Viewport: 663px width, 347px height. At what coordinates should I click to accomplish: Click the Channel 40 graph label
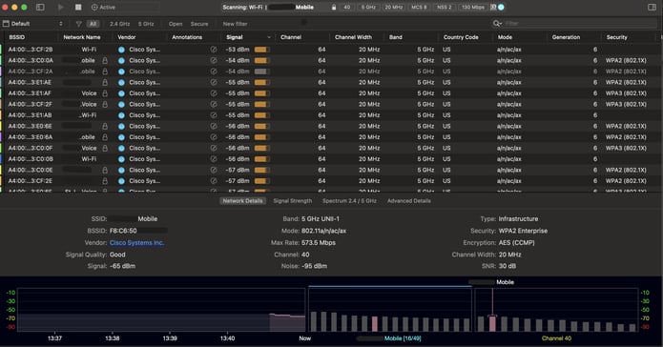click(x=556, y=338)
